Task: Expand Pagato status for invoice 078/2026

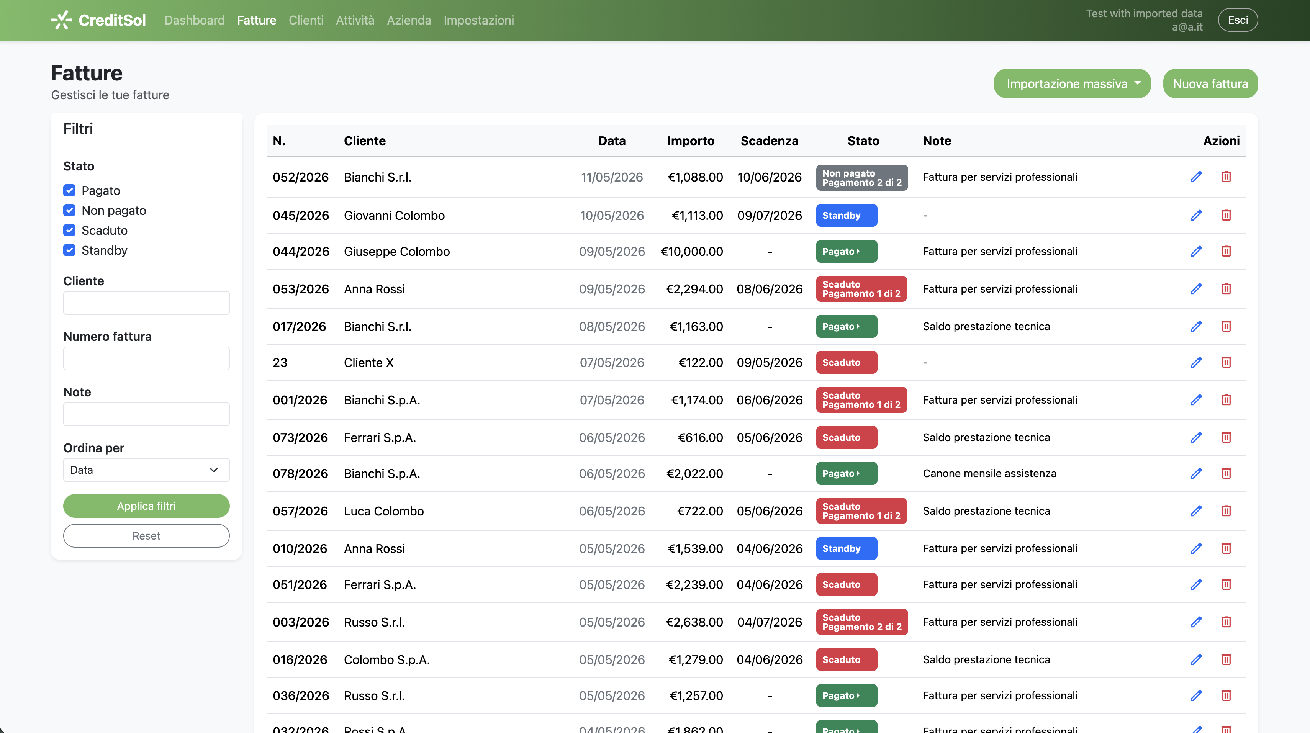Action: click(x=846, y=474)
